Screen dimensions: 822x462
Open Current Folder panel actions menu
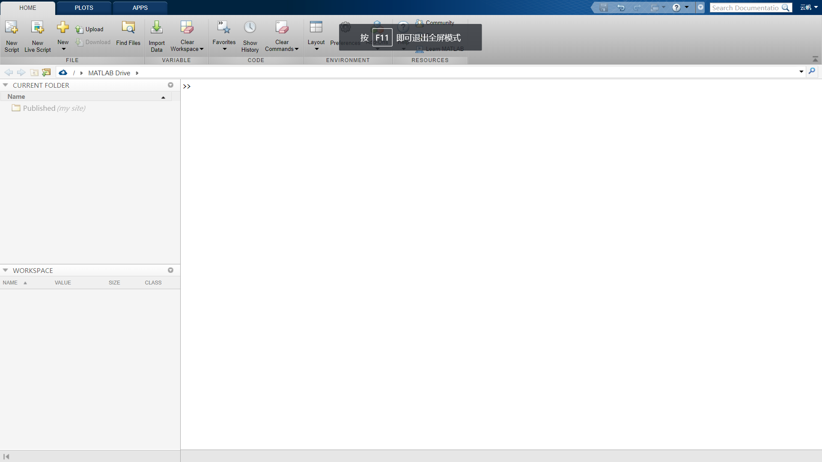click(x=170, y=85)
